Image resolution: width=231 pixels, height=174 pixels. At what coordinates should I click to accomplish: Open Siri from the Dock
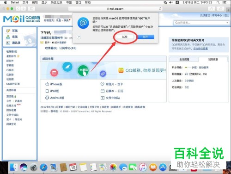[24, 167]
